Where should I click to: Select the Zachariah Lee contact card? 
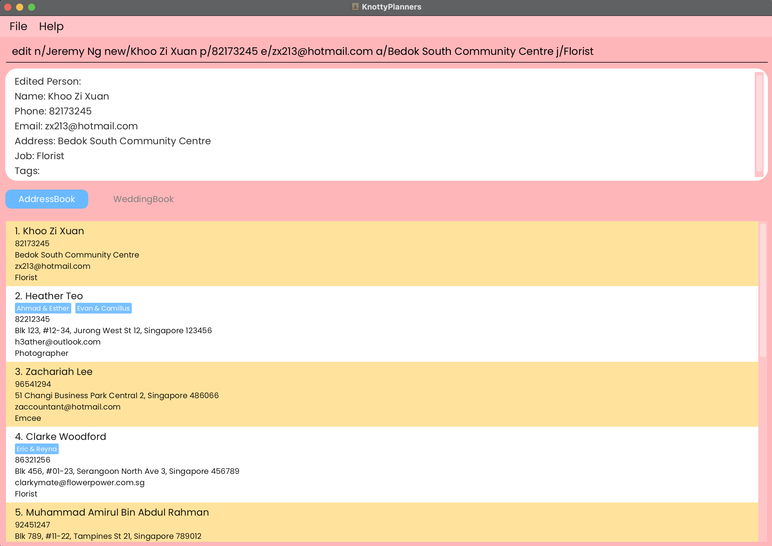pyautogui.click(x=370, y=394)
